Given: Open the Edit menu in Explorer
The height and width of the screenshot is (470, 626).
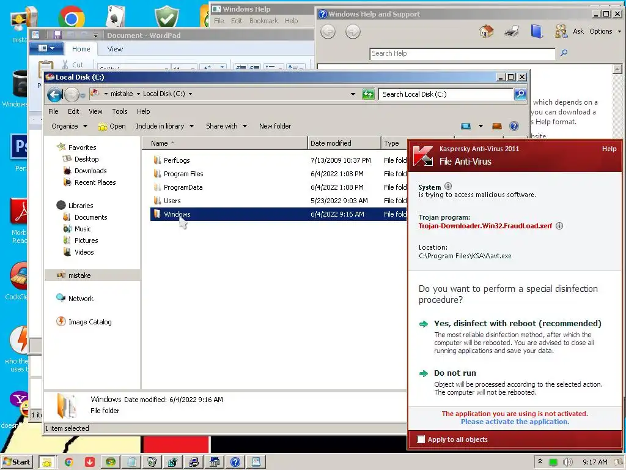Looking at the screenshot, I should pos(73,111).
